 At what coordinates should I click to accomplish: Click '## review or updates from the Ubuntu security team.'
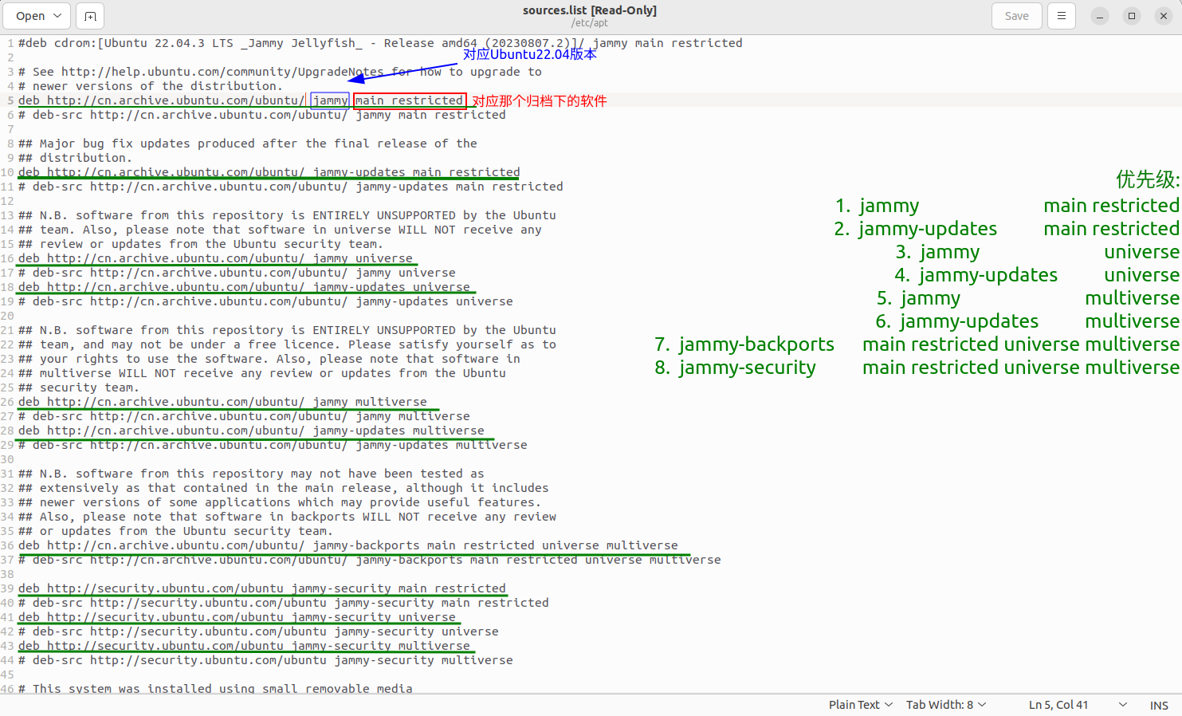[201, 244]
